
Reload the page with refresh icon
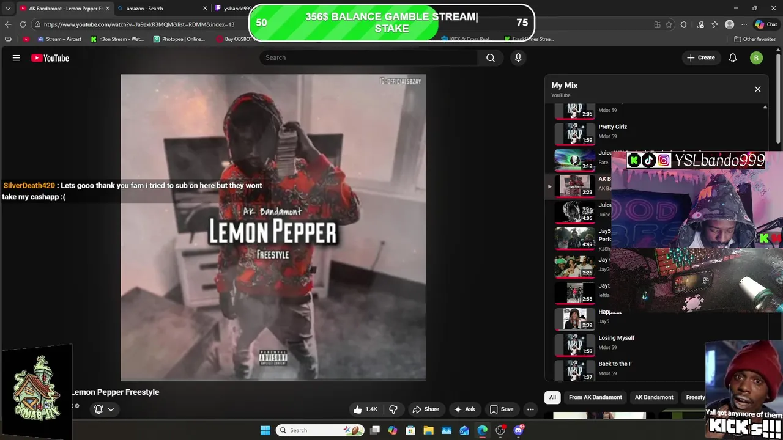pos(23,24)
